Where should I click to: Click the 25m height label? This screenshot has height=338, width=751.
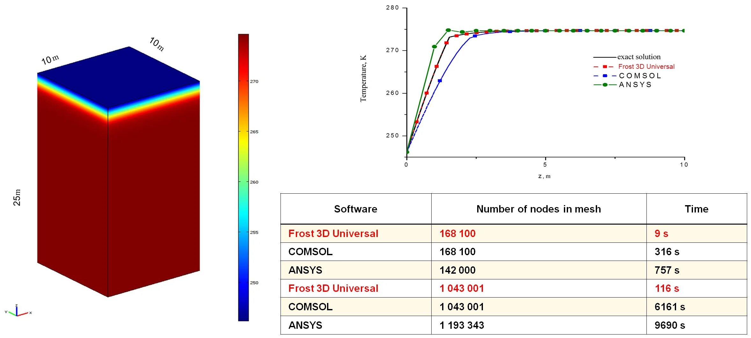point(17,198)
